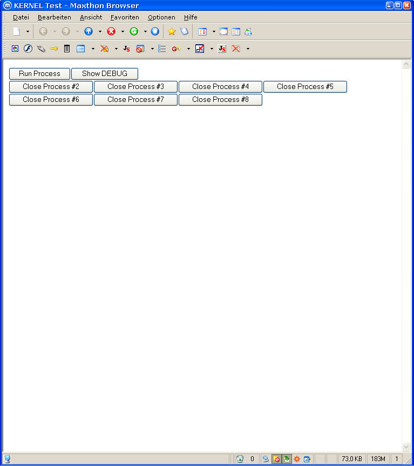Image resolution: width=414 pixels, height=466 pixels.
Task: Click Close Process #5 button
Action: [305, 87]
